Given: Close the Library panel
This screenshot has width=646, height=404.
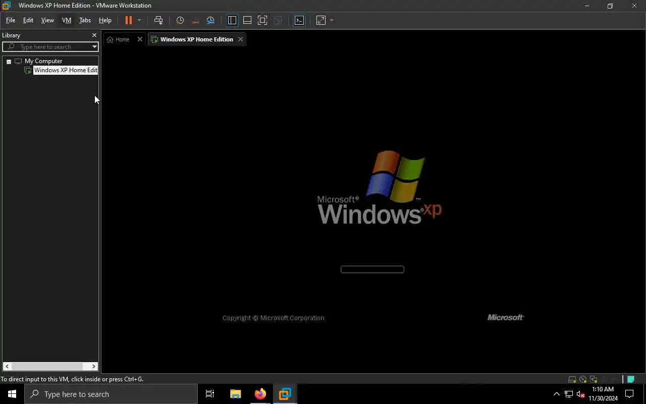Looking at the screenshot, I should point(94,35).
